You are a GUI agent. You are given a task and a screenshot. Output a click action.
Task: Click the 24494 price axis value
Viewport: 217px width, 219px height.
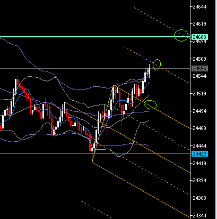[x=199, y=111]
